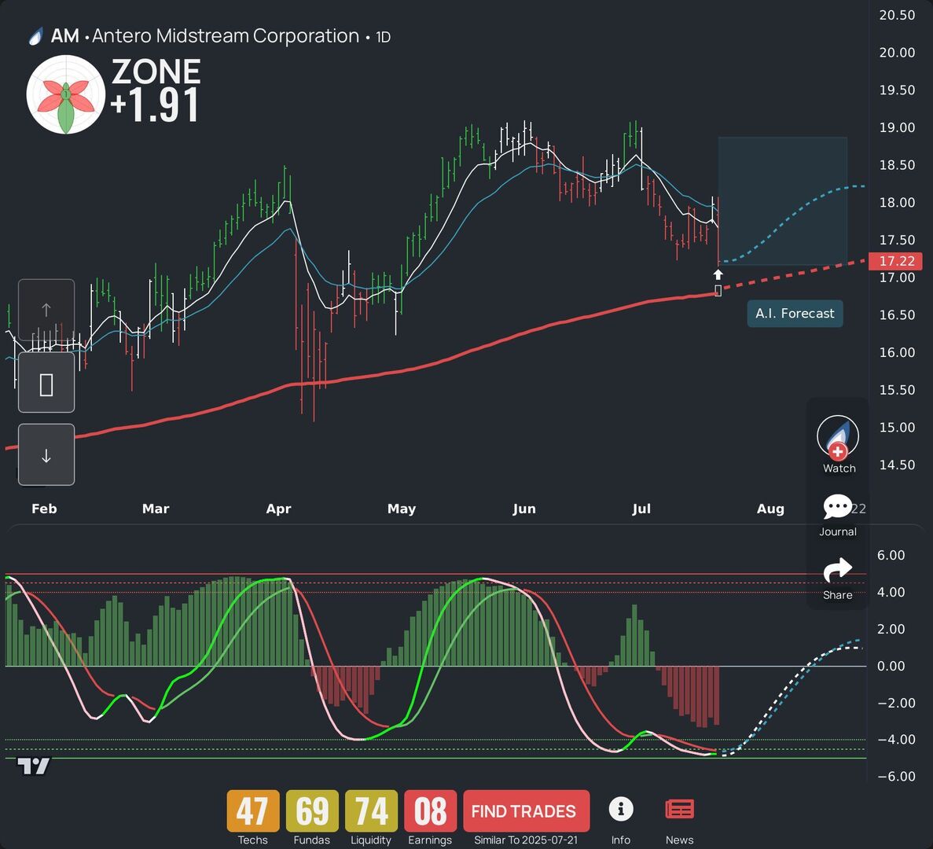Open the Journal speech bubble

(x=837, y=506)
